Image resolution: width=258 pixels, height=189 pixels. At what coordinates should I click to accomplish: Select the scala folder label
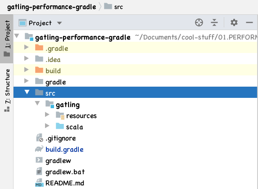point(75,127)
